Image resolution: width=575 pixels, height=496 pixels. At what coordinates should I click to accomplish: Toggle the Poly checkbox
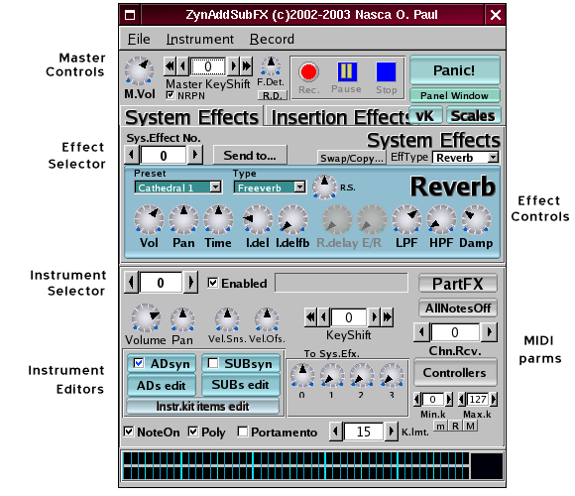pyautogui.click(x=193, y=432)
